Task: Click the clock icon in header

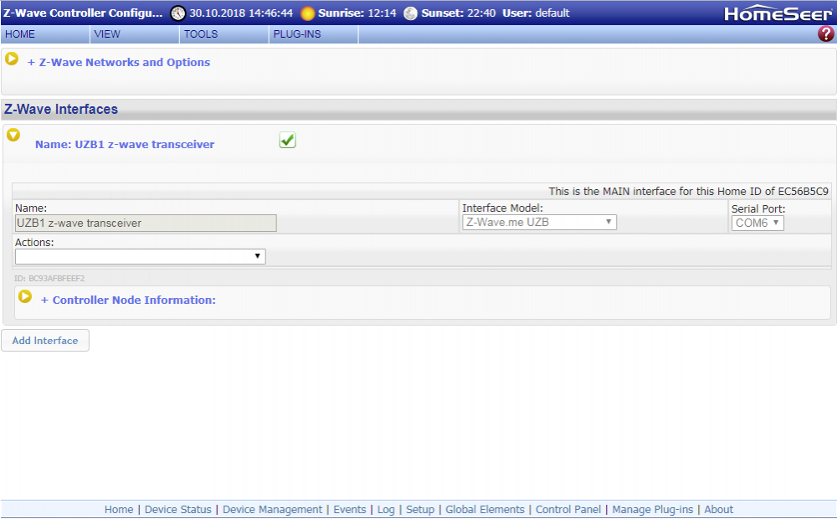Action: pos(178,13)
